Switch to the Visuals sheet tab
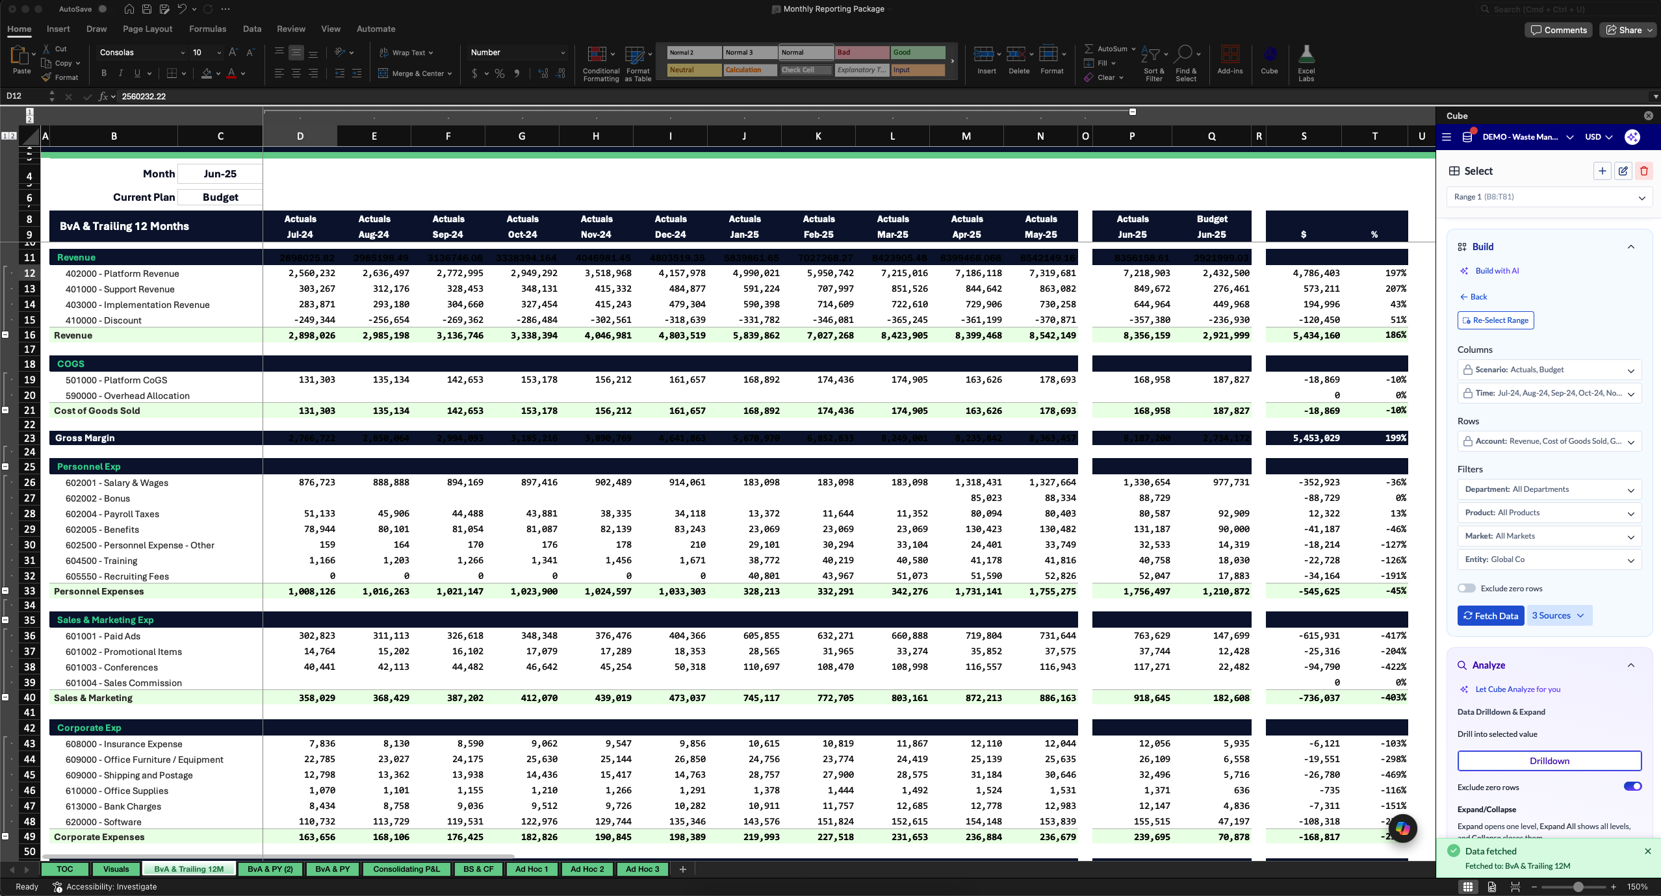The height and width of the screenshot is (896, 1661). [x=116, y=869]
